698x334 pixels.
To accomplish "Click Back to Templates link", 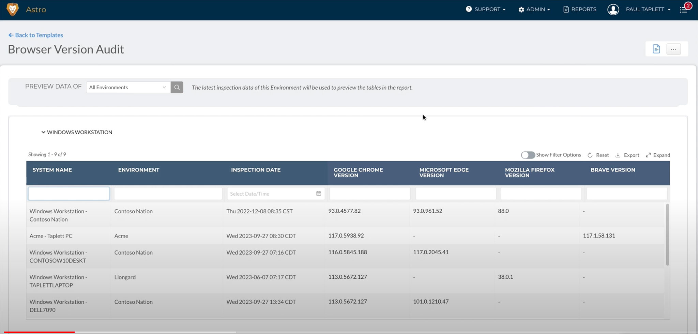I will click(x=36, y=35).
